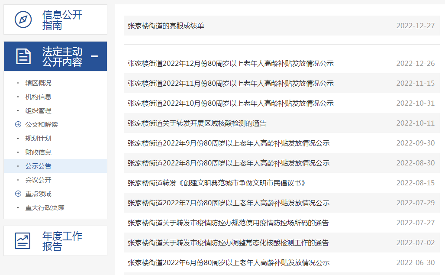This screenshot has height=275, width=445.
Task: Select 机构信息 in the sidebar
Action: pos(39,97)
